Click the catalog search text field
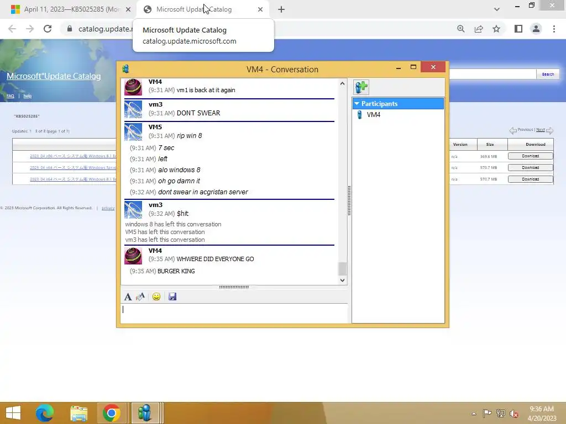 click(492, 75)
